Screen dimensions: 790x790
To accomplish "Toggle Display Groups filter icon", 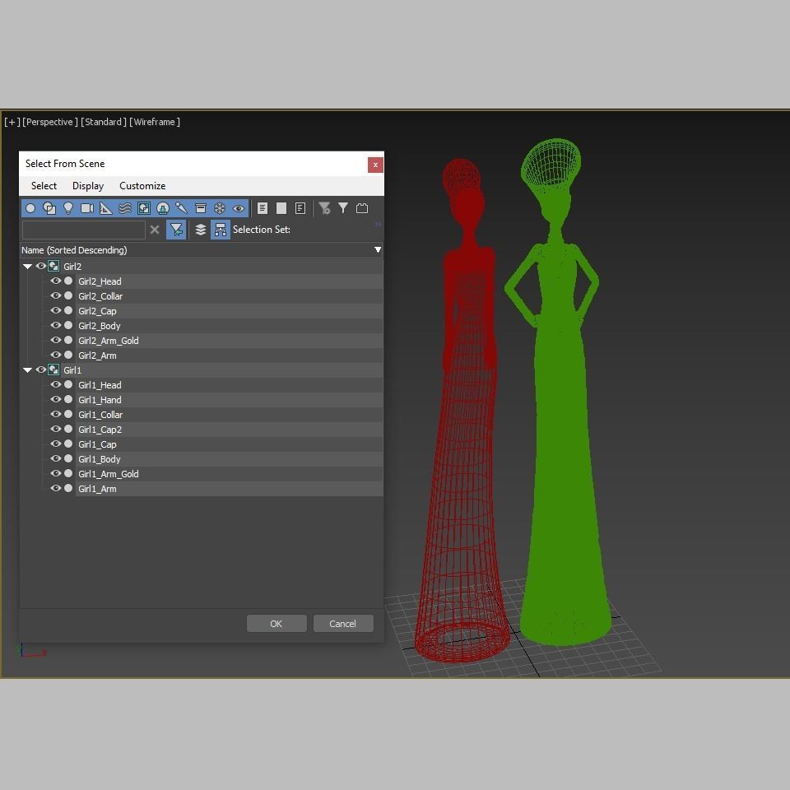I will tap(143, 208).
